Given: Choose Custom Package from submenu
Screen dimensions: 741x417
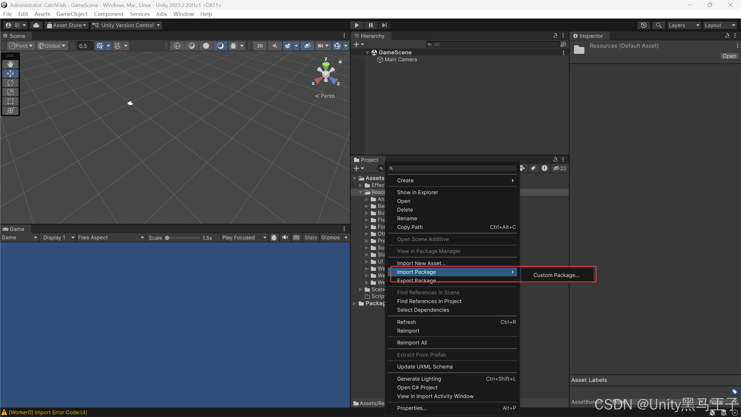Looking at the screenshot, I should tap(556, 275).
